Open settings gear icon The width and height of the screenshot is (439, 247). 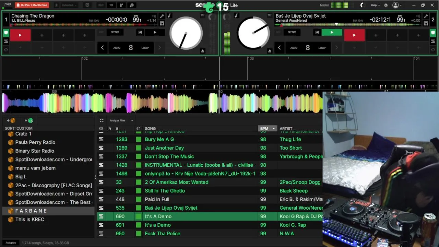click(386, 5)
